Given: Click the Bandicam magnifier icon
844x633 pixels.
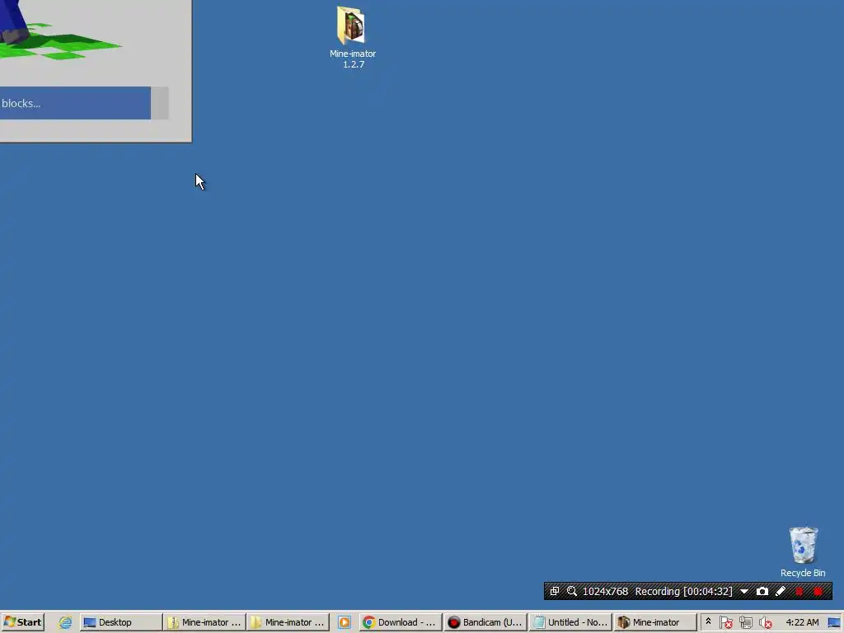Looking at the screenshot, I should point(572,591).
